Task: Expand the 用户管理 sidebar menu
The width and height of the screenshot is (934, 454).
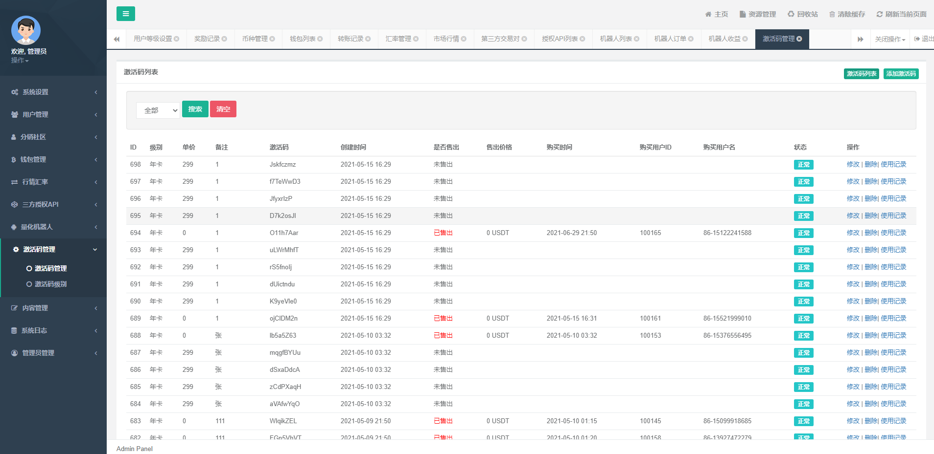Action: tap(53, 114)
